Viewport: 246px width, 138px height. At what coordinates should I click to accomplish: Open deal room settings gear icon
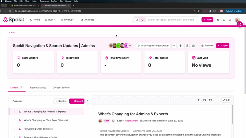coord(181,46)
